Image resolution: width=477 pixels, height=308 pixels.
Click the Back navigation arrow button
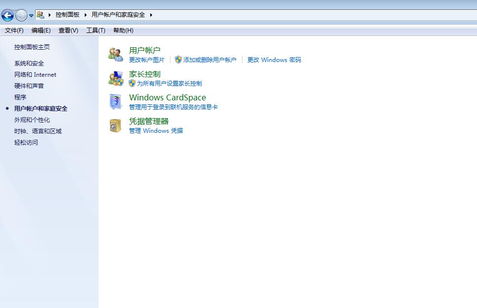pyautogui.click(x=7, y=15)
